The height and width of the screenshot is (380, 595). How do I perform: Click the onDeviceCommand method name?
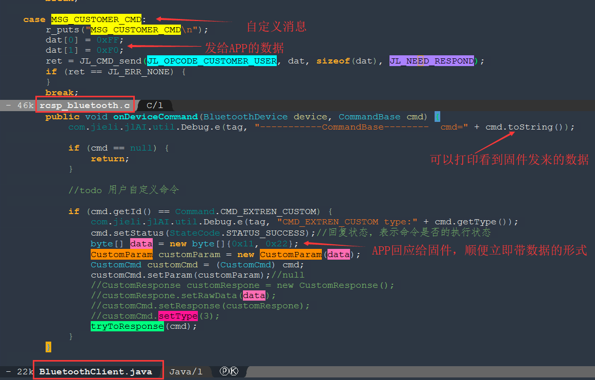click(156, 116)
